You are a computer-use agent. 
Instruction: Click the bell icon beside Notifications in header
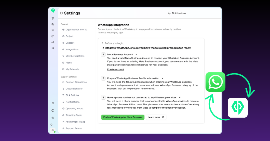click(169, 13)
